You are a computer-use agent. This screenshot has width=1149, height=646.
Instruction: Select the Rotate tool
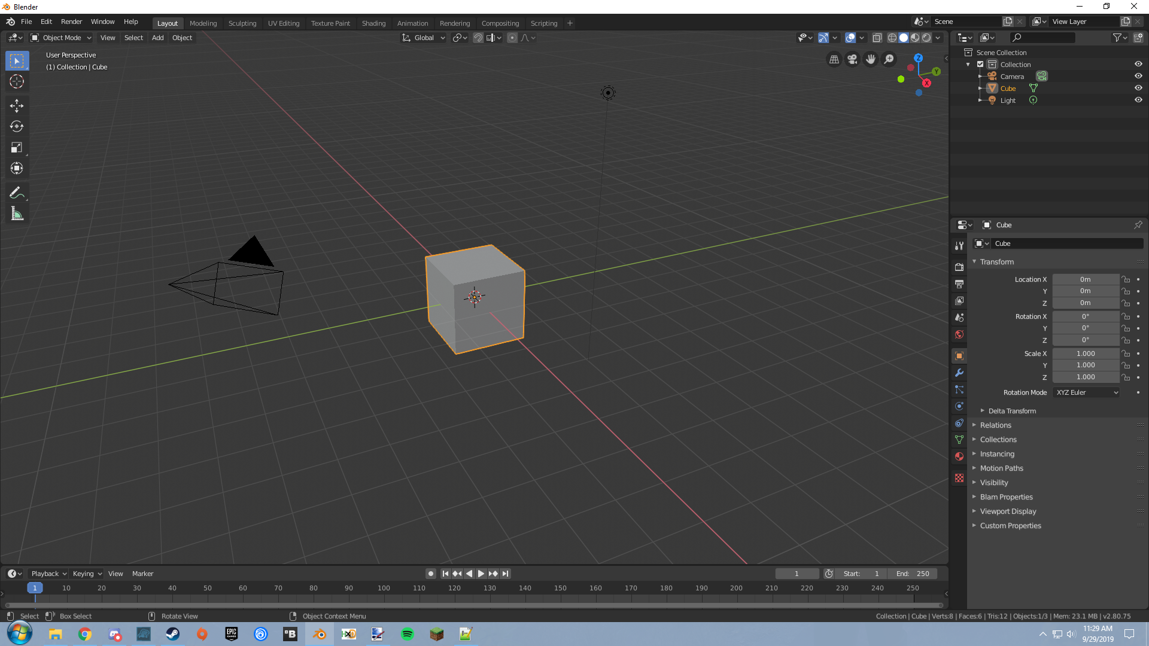[17, 126]
